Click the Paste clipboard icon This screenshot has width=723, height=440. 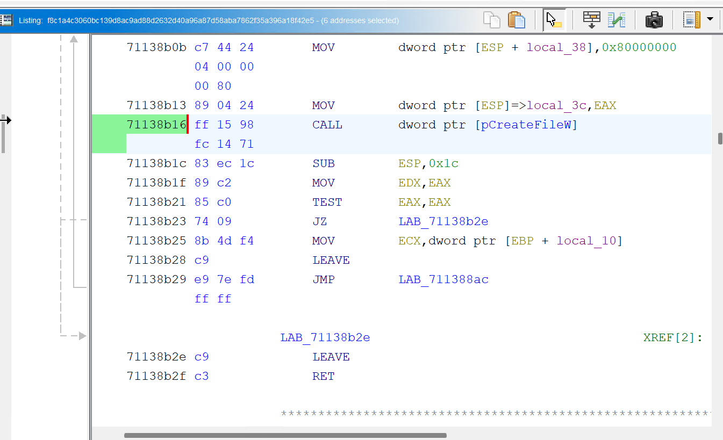click(x=517, y=20)
